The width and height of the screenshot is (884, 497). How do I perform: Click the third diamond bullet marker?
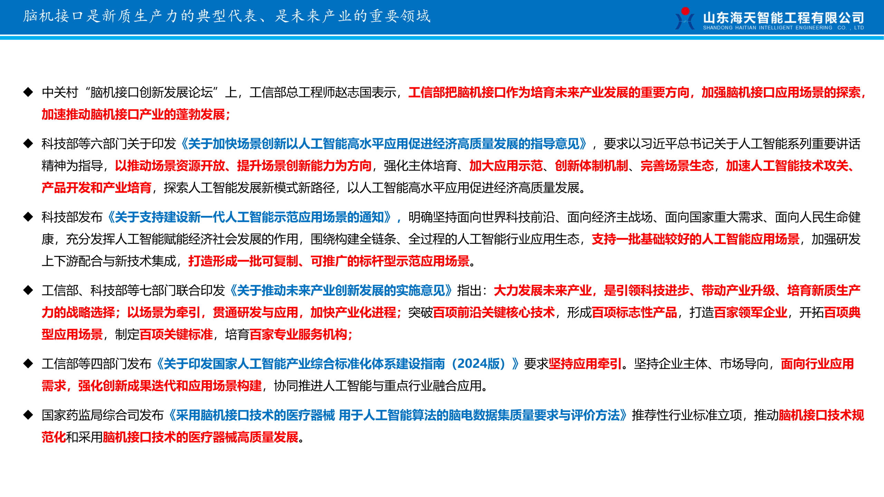pyautogui.click(x=28, y=217)
